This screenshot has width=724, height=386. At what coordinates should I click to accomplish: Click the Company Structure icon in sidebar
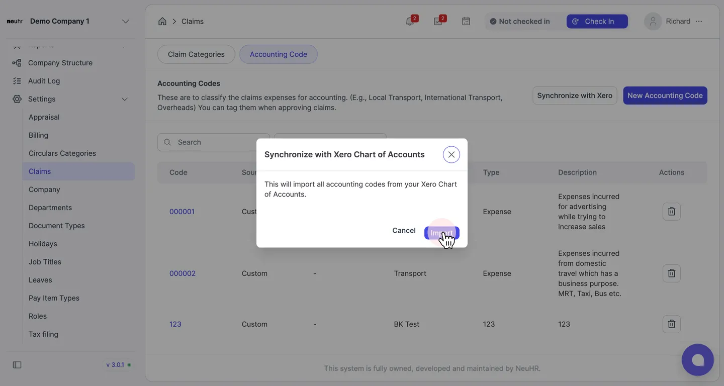17,63
